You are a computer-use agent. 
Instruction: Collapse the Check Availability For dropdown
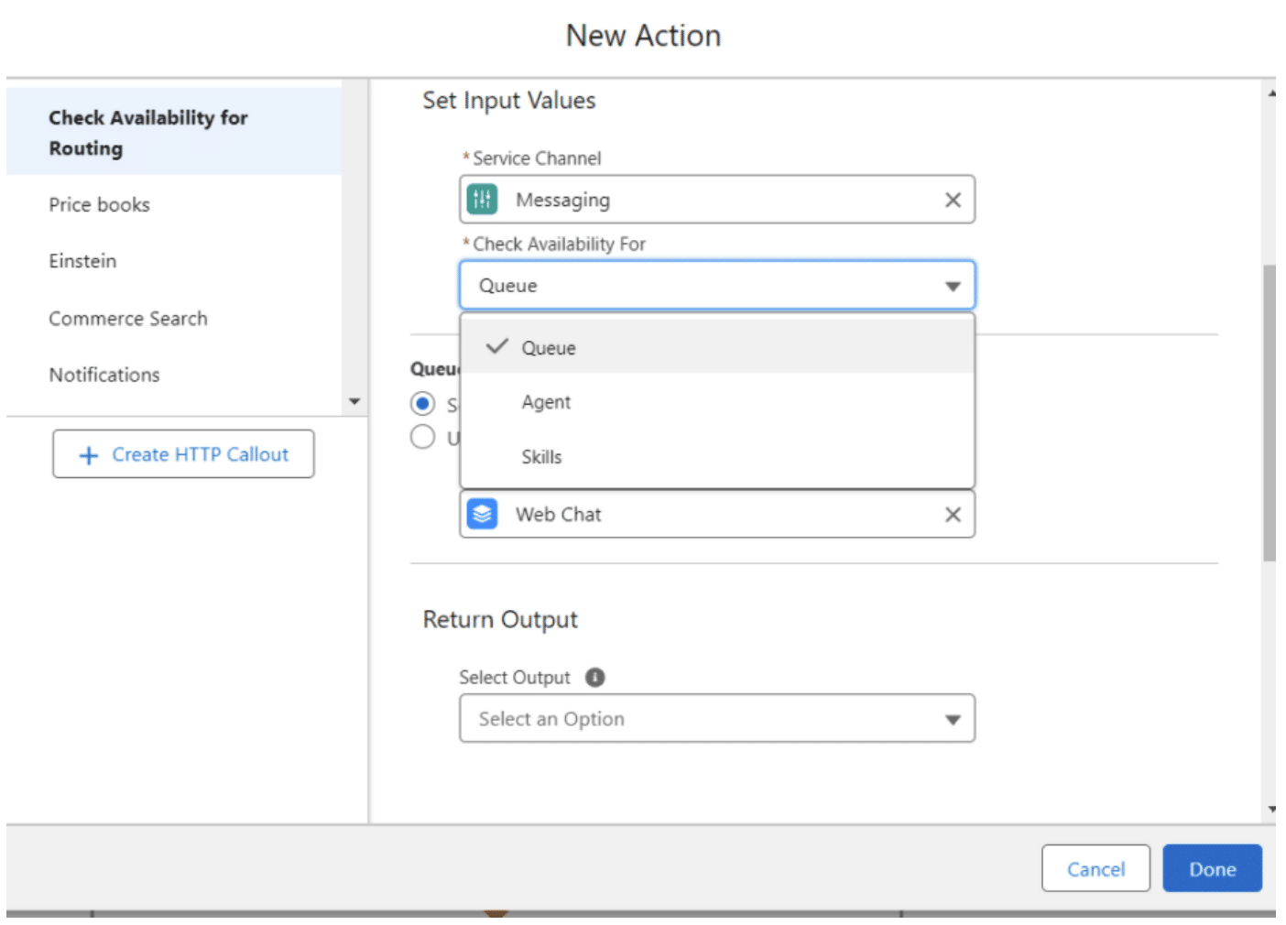coord(951,285)
